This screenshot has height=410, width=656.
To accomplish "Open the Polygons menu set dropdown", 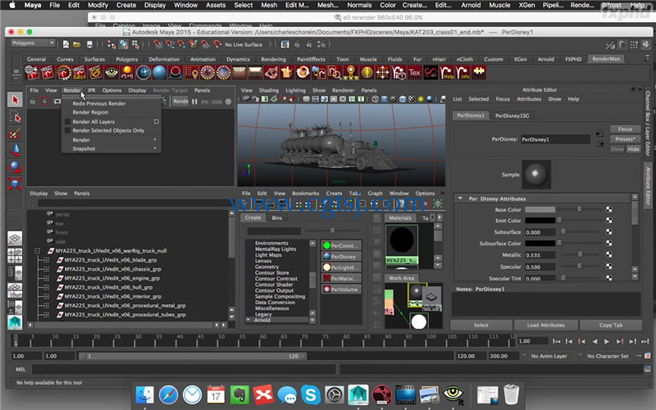I will (x=33, y=43).
